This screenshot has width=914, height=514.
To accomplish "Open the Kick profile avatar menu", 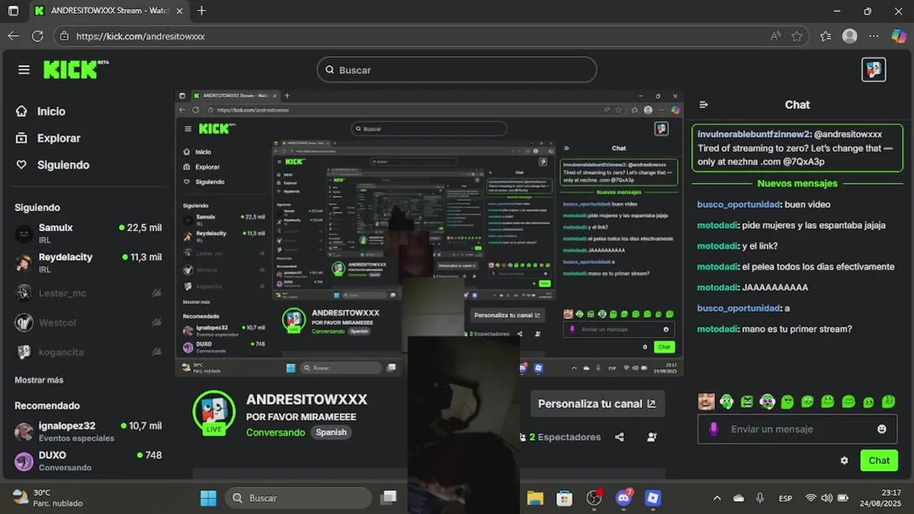I will pos(873,69).
